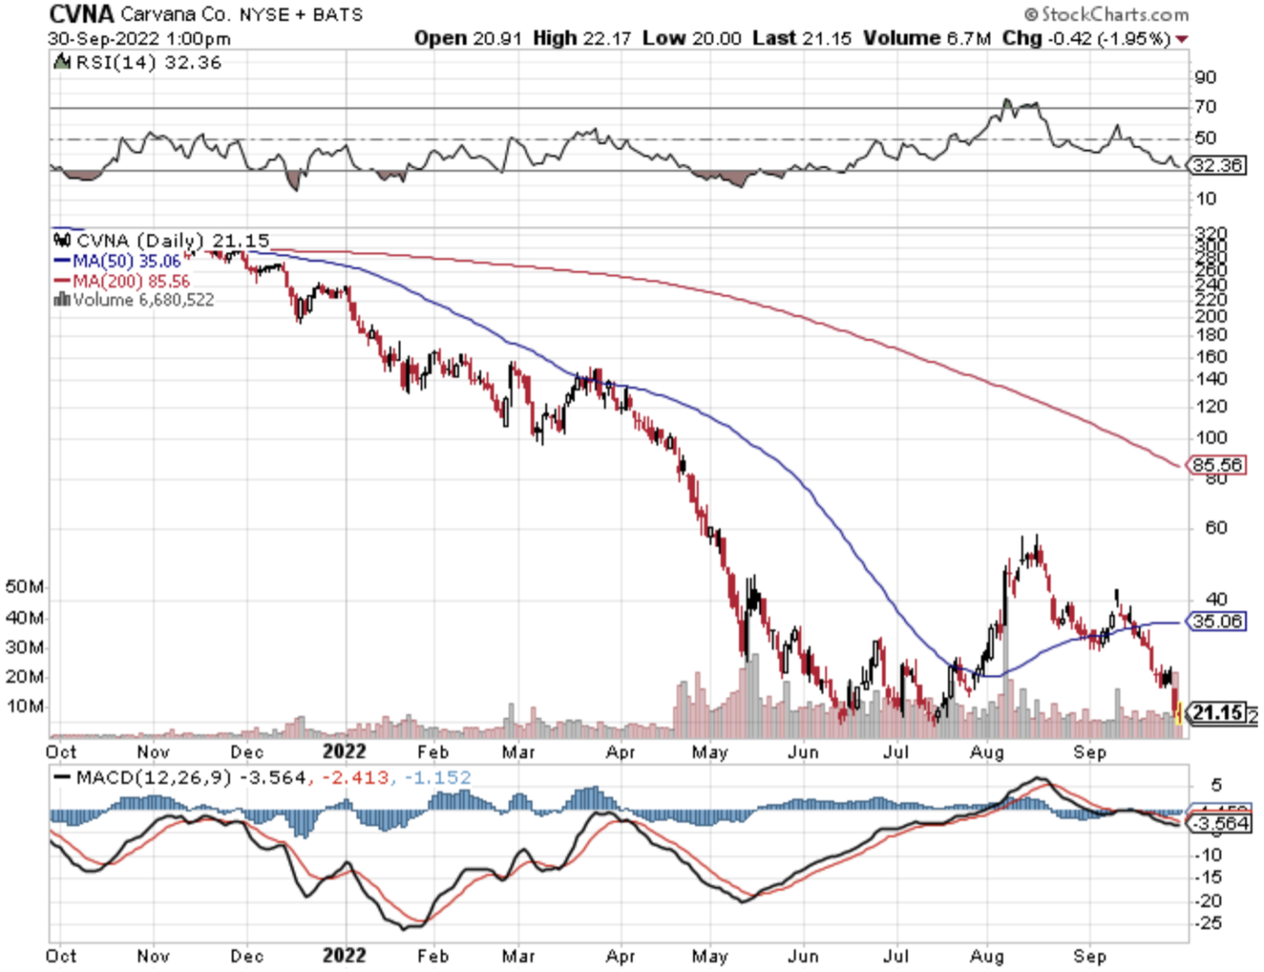
Task: Click the 35.06 MA(50) price label
Action: pyautogui.click(x=1216, y=622)
